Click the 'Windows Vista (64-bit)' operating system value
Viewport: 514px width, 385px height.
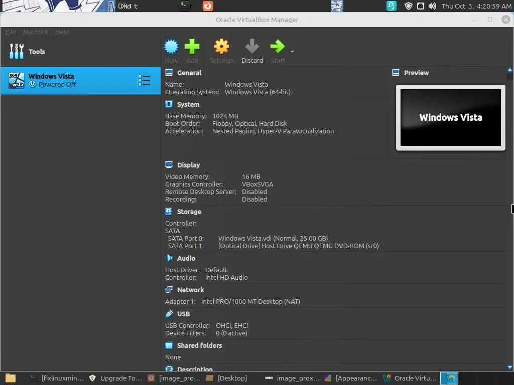pyautogui.click(x=258, y=92)
